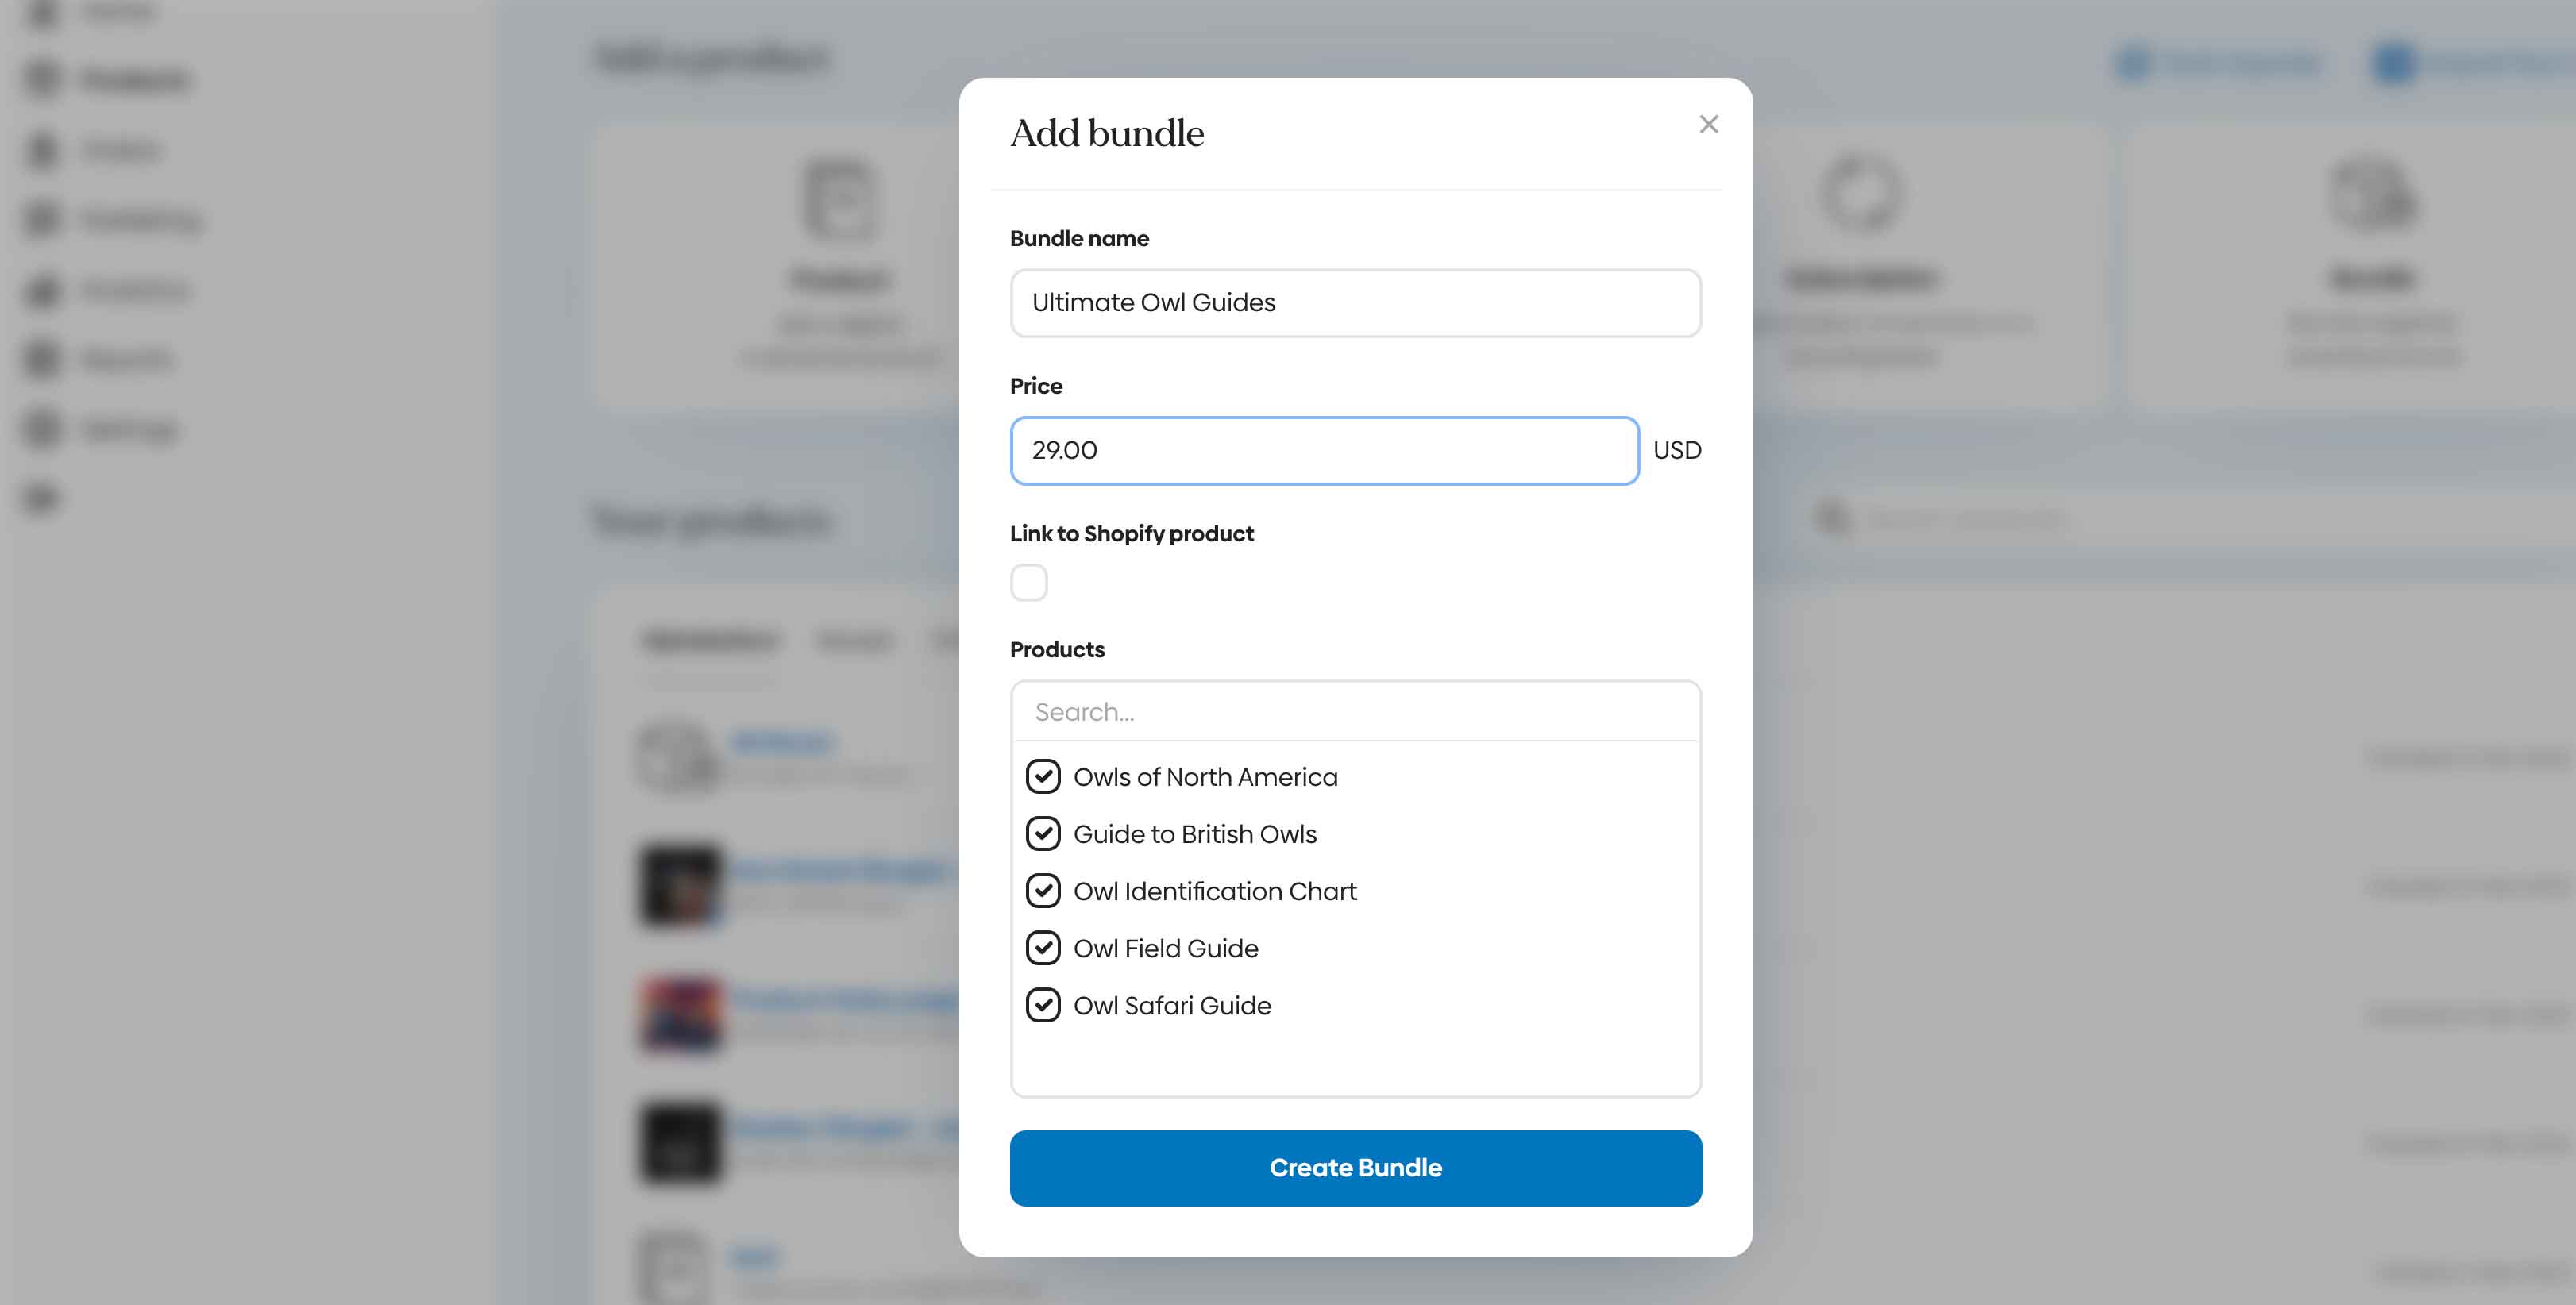Click the 'Bundle name' field label
This screenshot has height=1305, width=2576.
pyautogui.click(x=1079, y=238)
